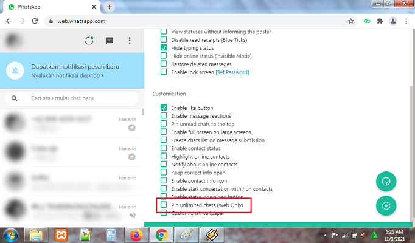415x243 pixels.
Task: Check Disable read receipts (Blue Ticks)
Action: pos(164,39)
